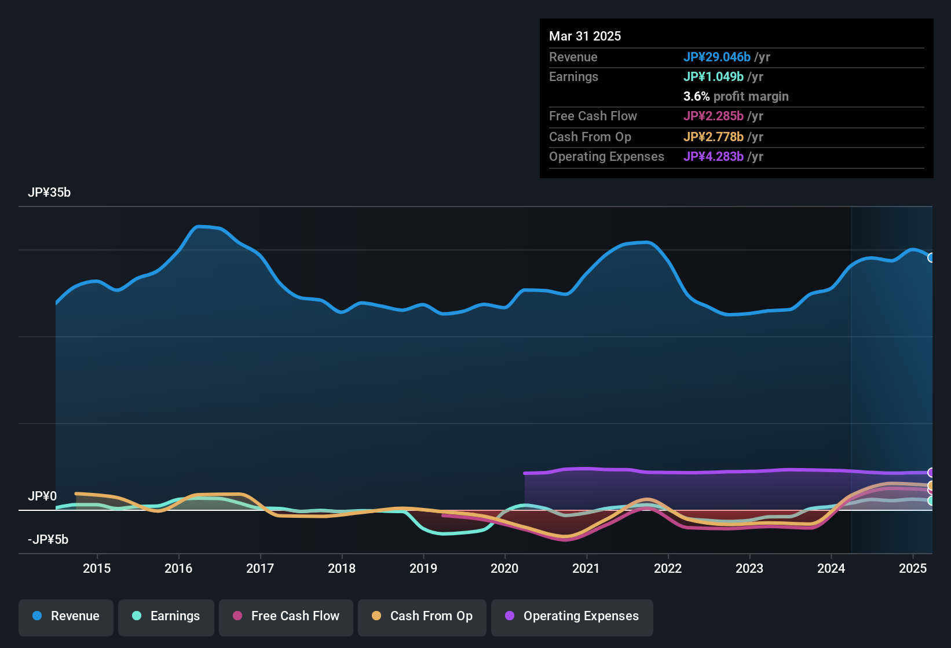Click the teal Earnings endpoint marker
This screenshot has width=951, height=648.
tap(931, 501)
